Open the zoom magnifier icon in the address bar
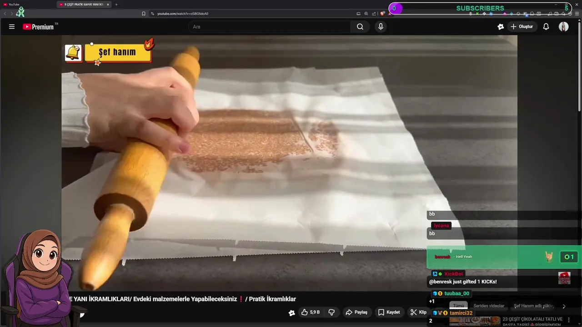 point(366,14)
